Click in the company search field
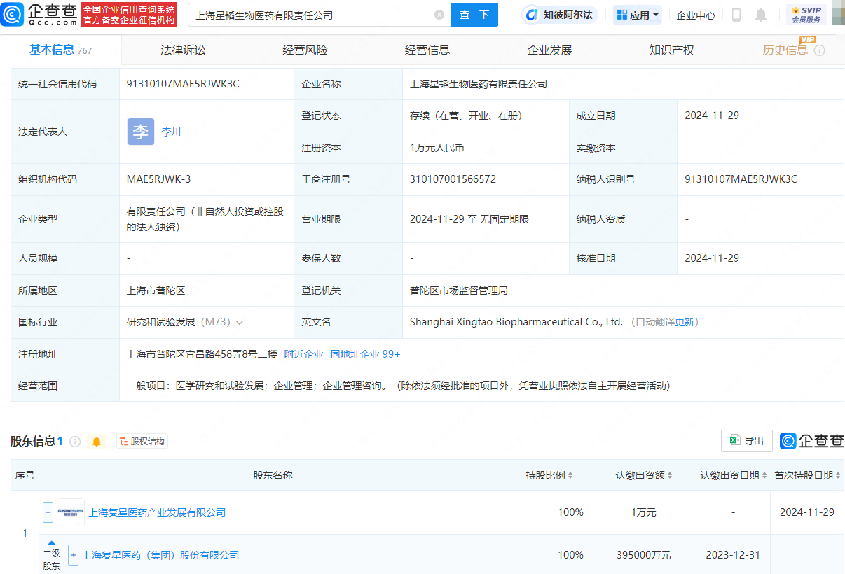Screen dimensions: 845x574 click(308, 15)
